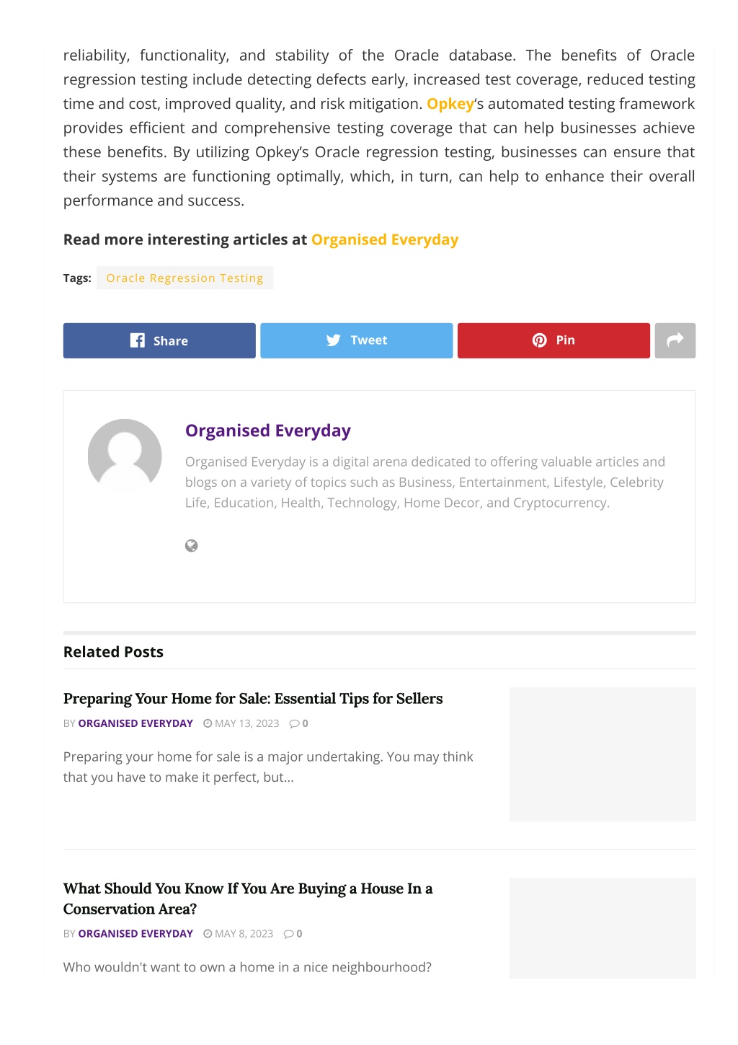The width and height of the screenshot is (738, 1045).
Task: Click comment bubble icon on May 8 post
Action: 288,934
